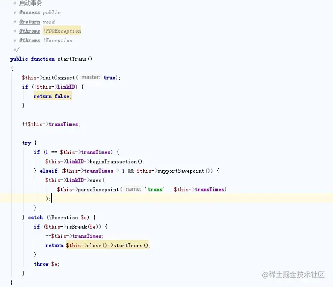Click the '@access public' doc line
The height and width of the screenshot is (287, 333).
40,13
